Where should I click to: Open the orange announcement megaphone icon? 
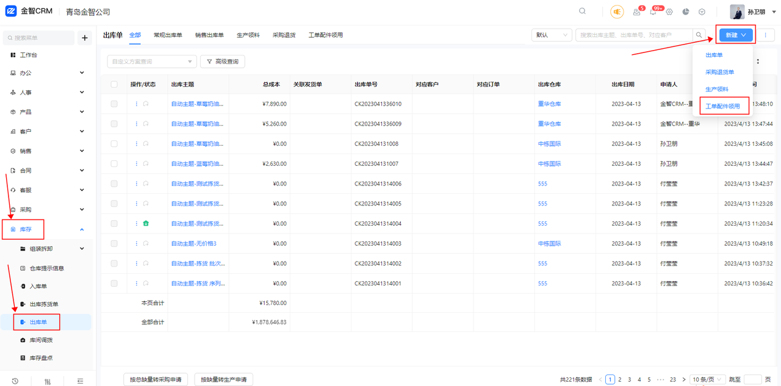pyautogui.click(x=617, y=12)
